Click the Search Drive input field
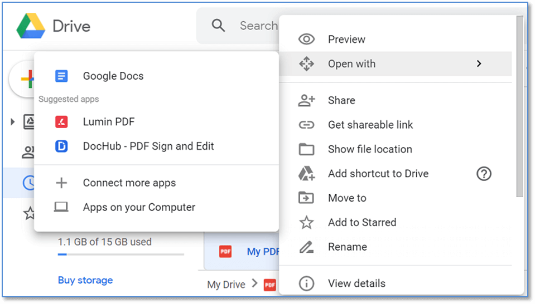The image size is (535, 304). [x=238, y=26]
